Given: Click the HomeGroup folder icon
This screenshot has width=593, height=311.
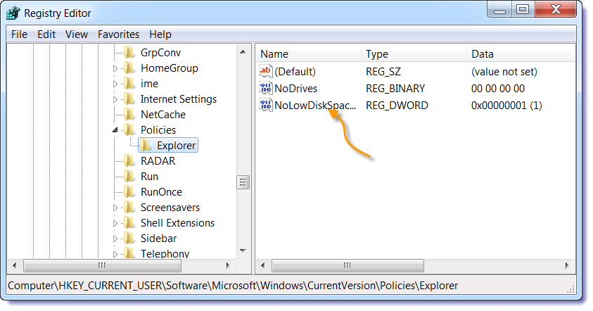Looking at the screenshot, I should [129, 68].
